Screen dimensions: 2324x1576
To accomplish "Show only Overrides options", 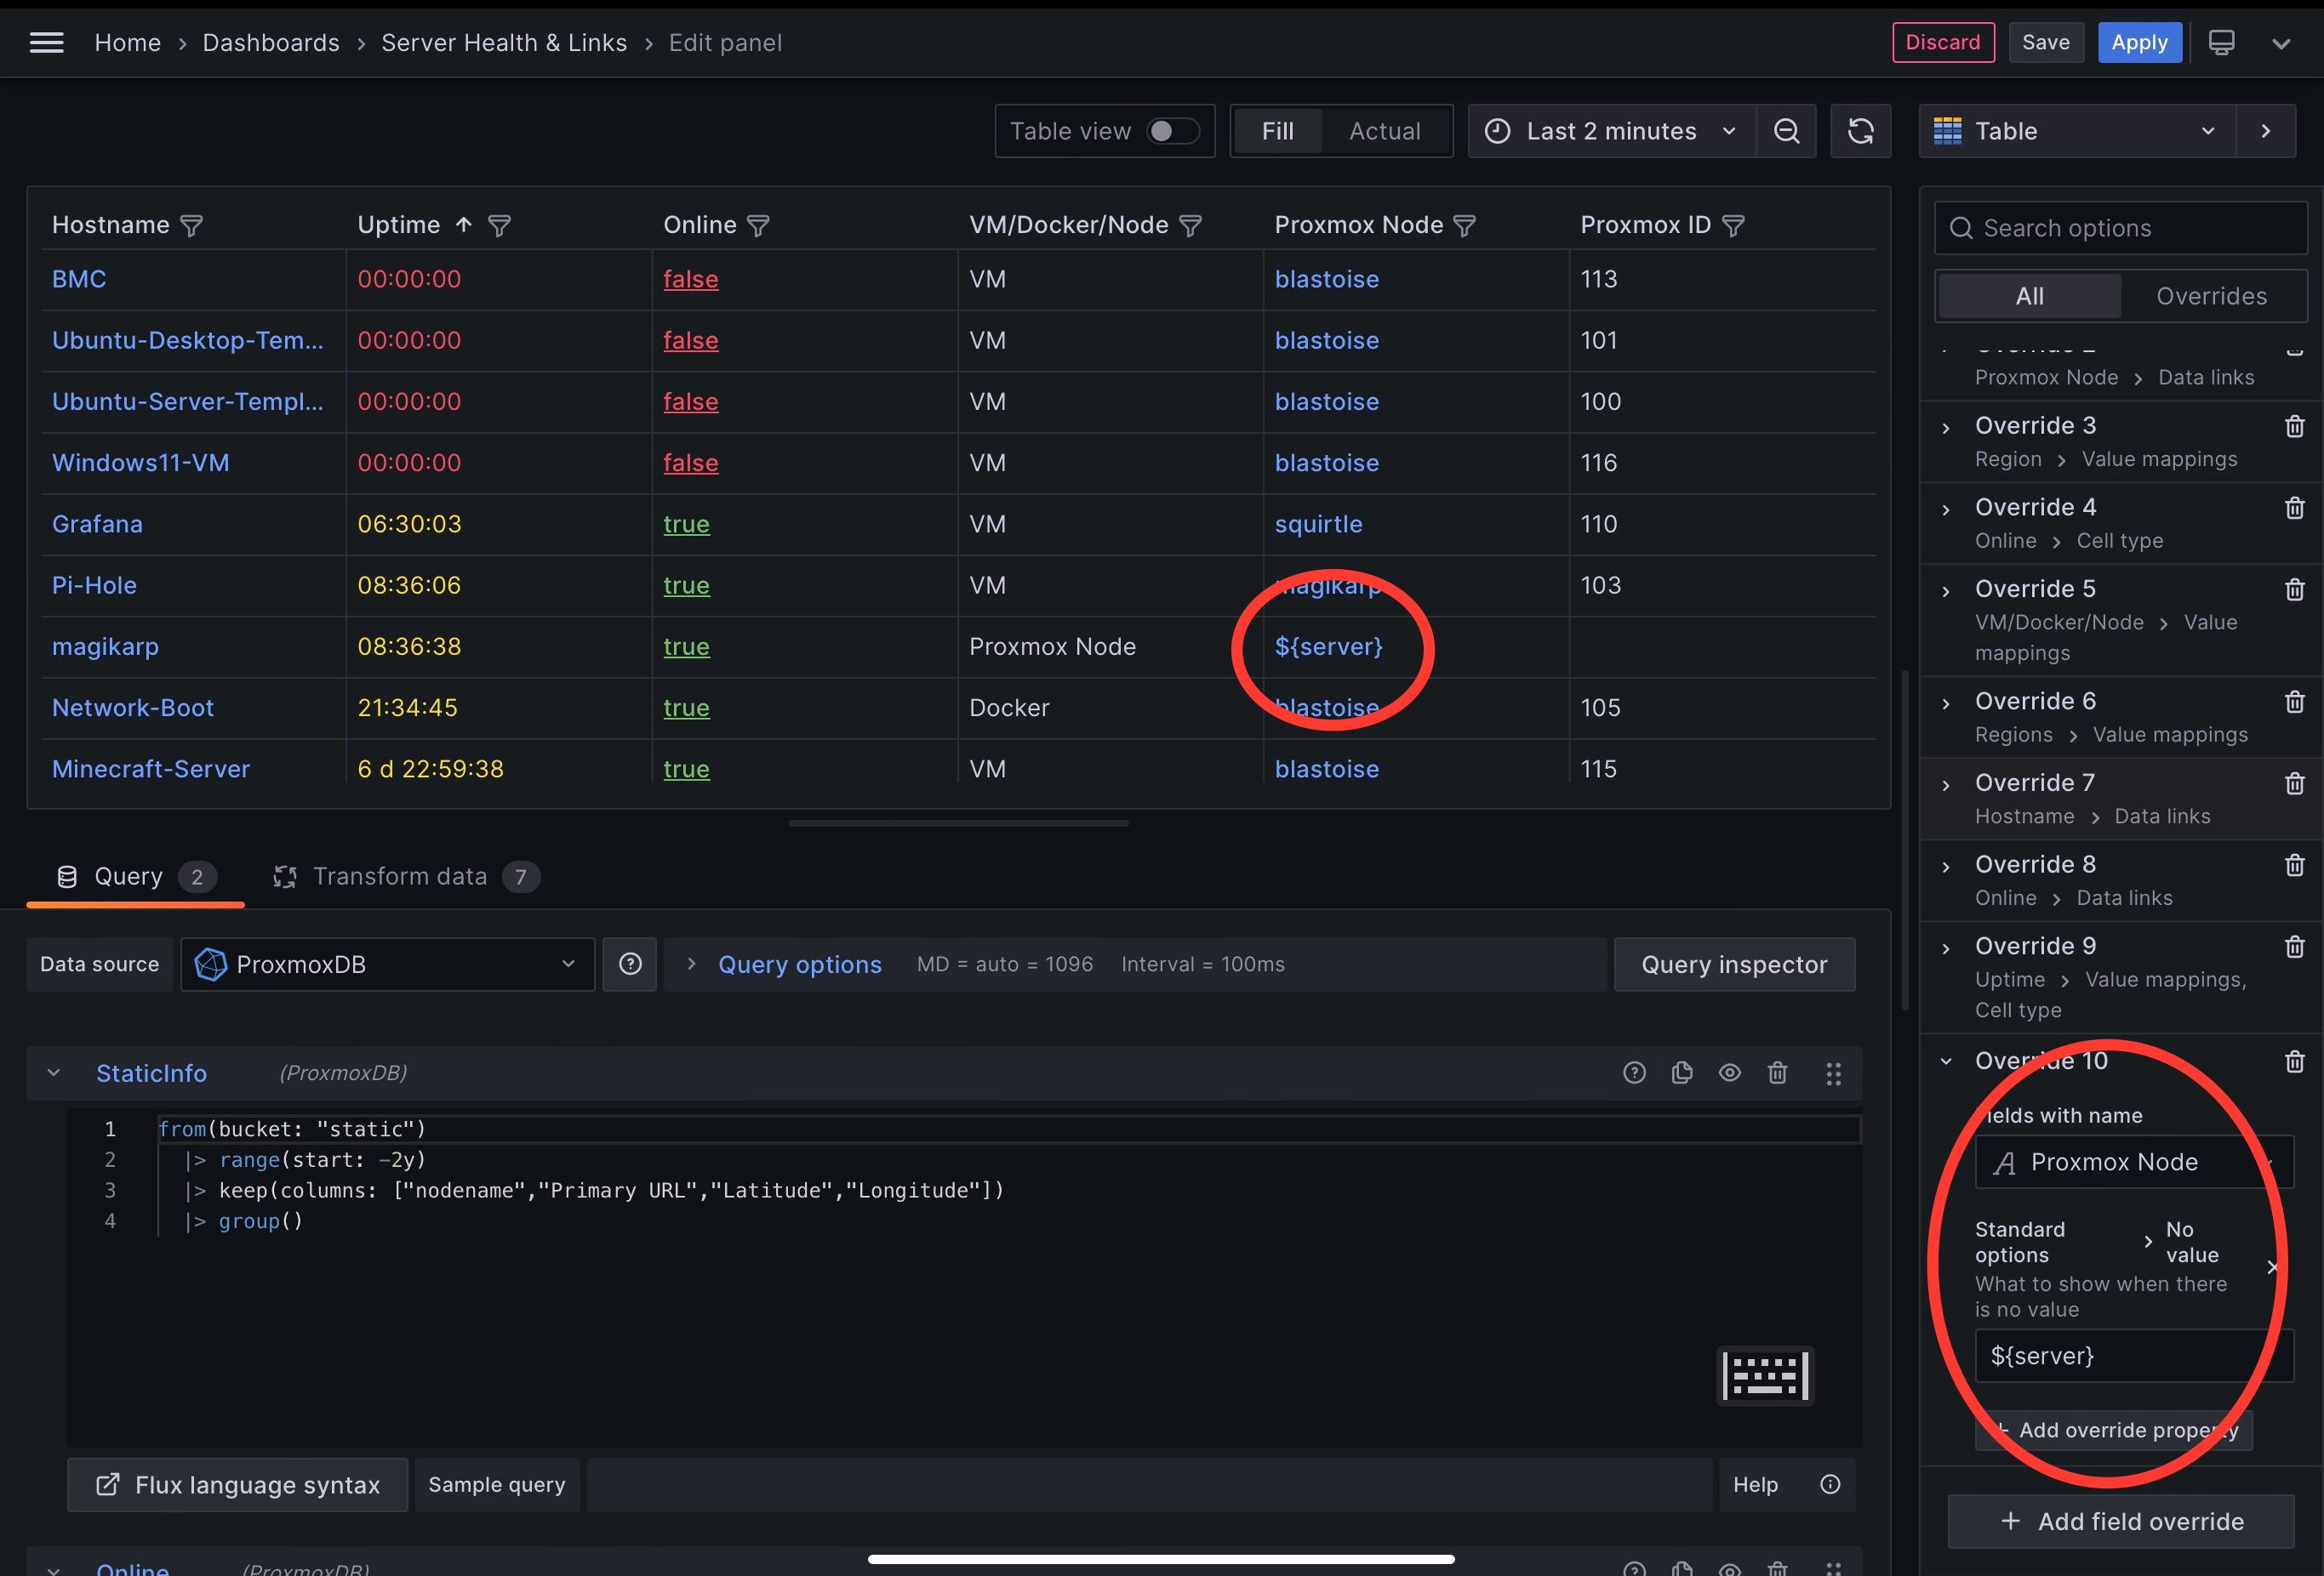I will coord(2211,296).
